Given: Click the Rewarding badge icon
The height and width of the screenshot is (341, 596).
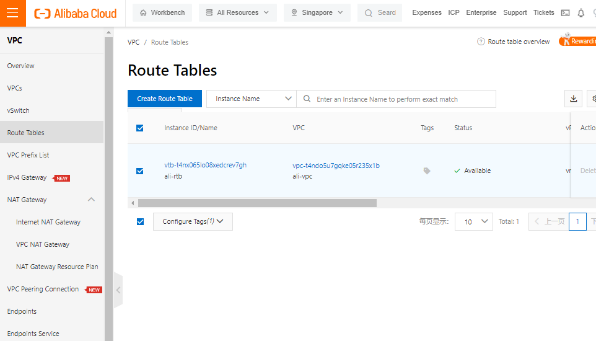Looking at the screenshot, I should click(x=577, y=40).
